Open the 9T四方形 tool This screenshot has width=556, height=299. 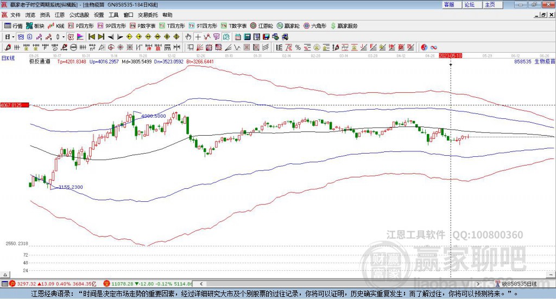pyautogui.click(x=203, y=26)
